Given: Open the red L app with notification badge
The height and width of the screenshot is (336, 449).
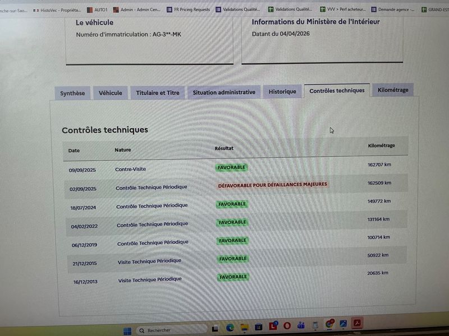Looking at the screenshot, I should pyautogui.click(x=273, y=325).
